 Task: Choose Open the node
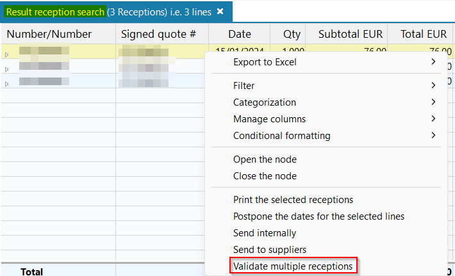pyautogui.click(x=265, y=159)
